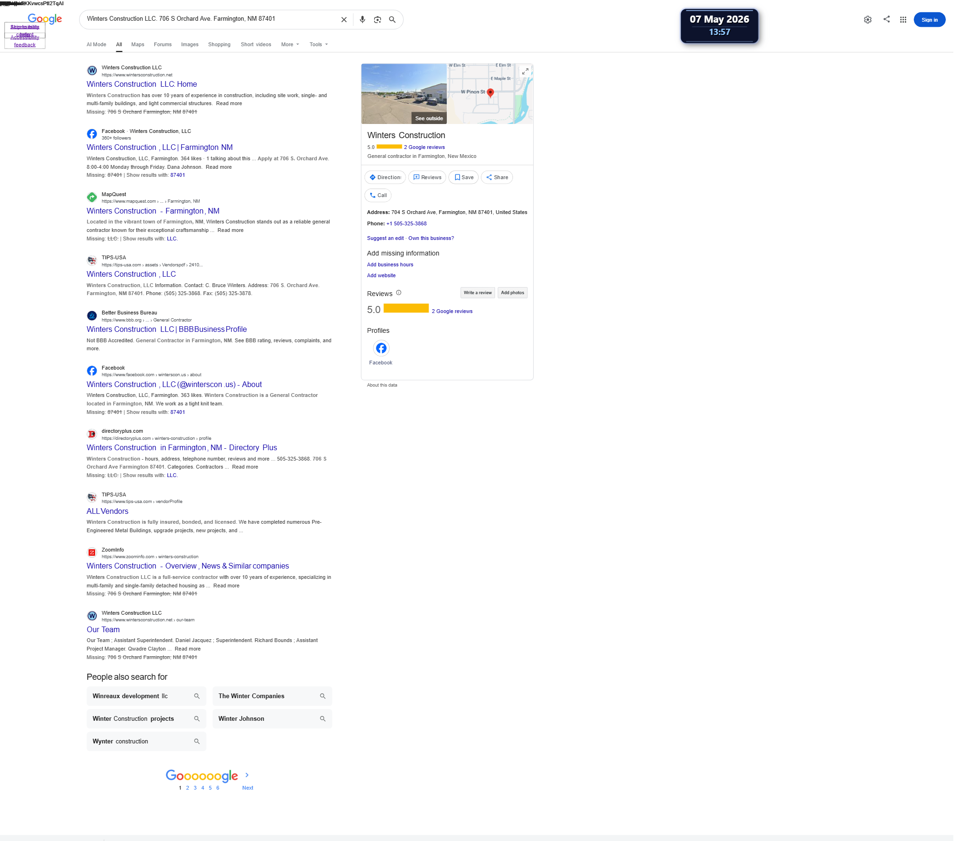Click the Reviews info icon
Viewport: 959px width, 841px height.
click(398, 293)
